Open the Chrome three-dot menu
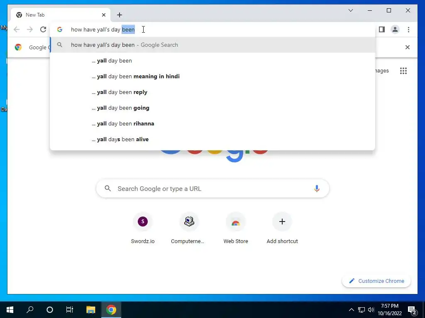 pyautogui.click(x=408, y=29)
